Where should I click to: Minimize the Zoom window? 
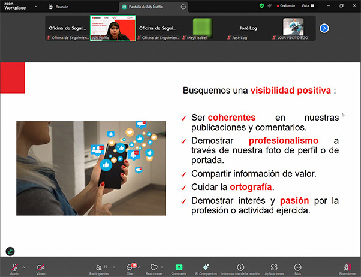pos(329,6)
